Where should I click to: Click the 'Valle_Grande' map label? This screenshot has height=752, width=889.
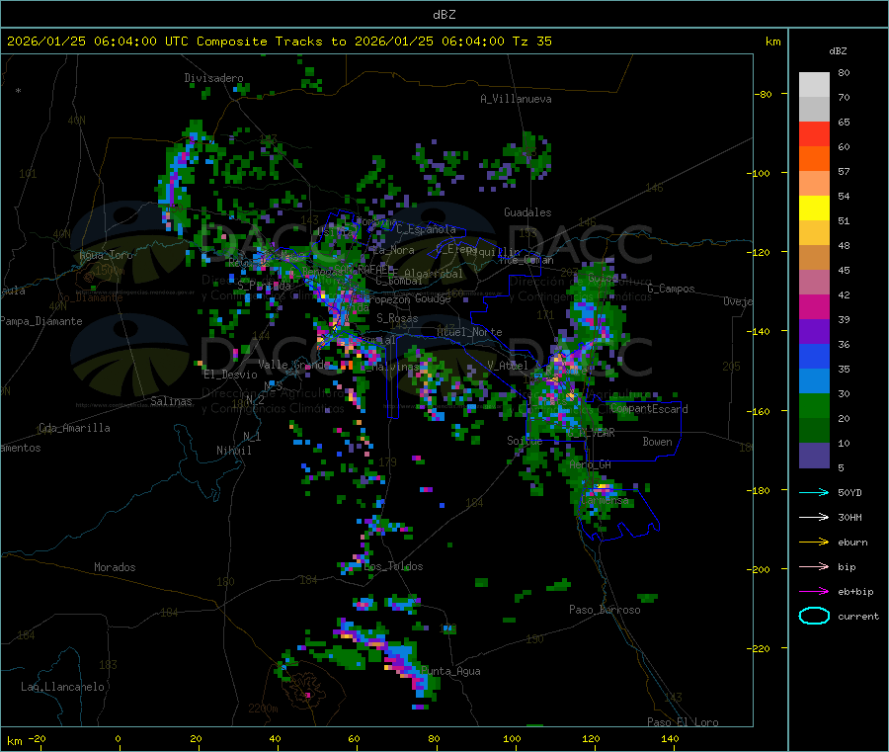coord(293,365)
